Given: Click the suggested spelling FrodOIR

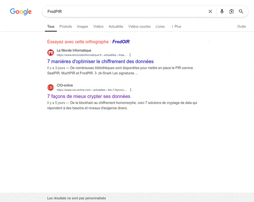Looking at the screenshot, I should [121, 42].
